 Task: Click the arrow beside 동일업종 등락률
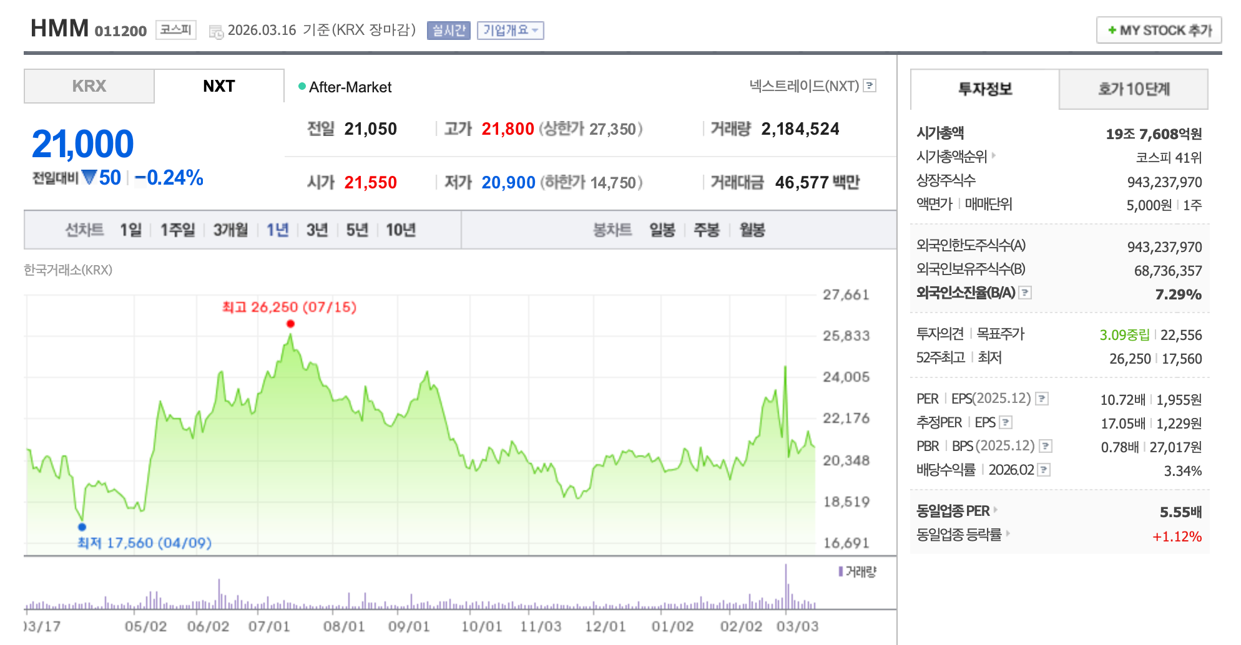pyautogui.click(x=1008, y=533)
